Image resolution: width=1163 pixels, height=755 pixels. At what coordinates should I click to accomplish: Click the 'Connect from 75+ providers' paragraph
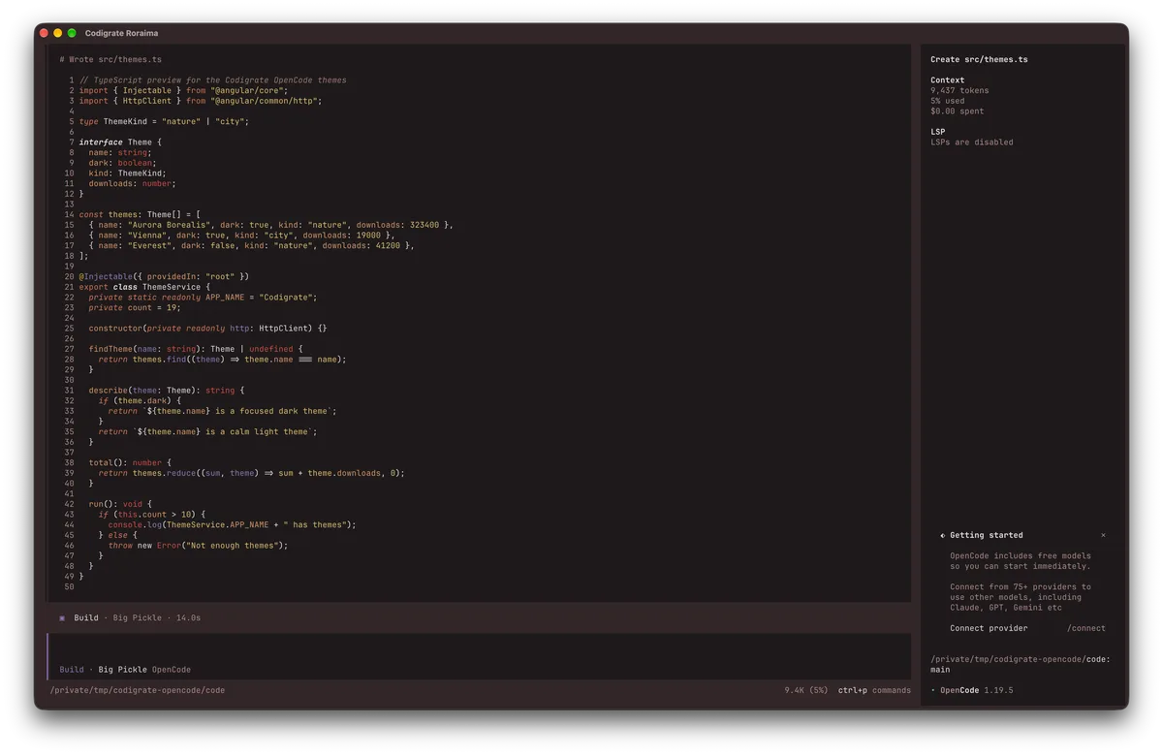tap(1020, 597)
